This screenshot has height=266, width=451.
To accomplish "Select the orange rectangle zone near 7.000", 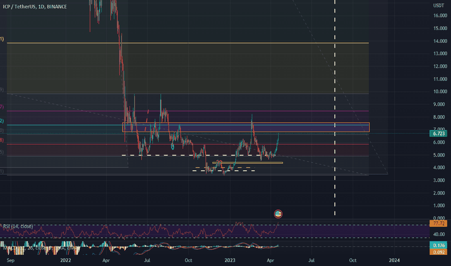I will (x=246, y=127).
